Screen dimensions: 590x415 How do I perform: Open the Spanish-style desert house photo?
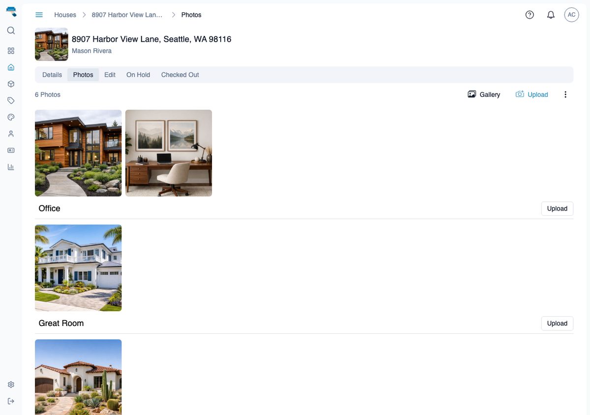(78, 377)
